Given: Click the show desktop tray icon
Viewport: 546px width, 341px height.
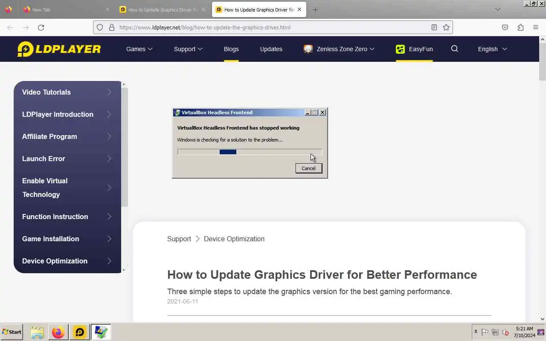Looking at the screenshot, I should click(x=541, y=332).
